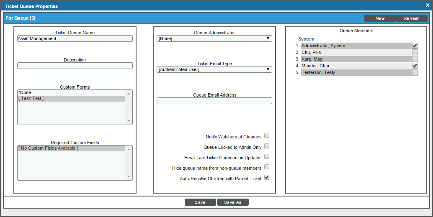Add Chu, Pika as queue member

point(415,52)
